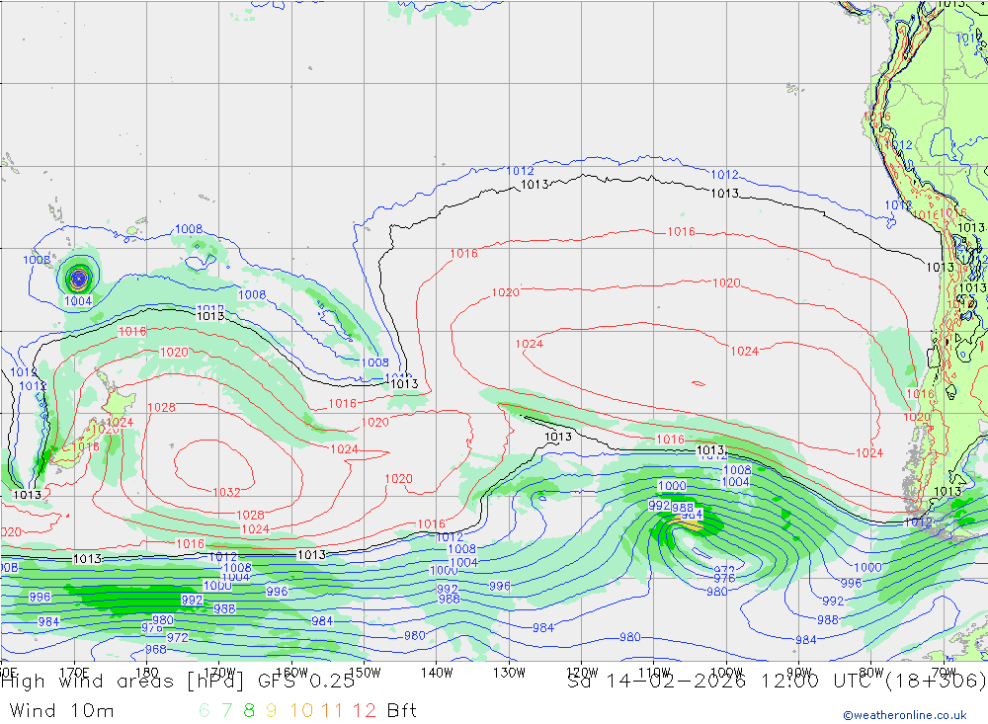Select the green 8 in the Bft legend
Viewport: 988px width, 724px height.
coord(249,711)
